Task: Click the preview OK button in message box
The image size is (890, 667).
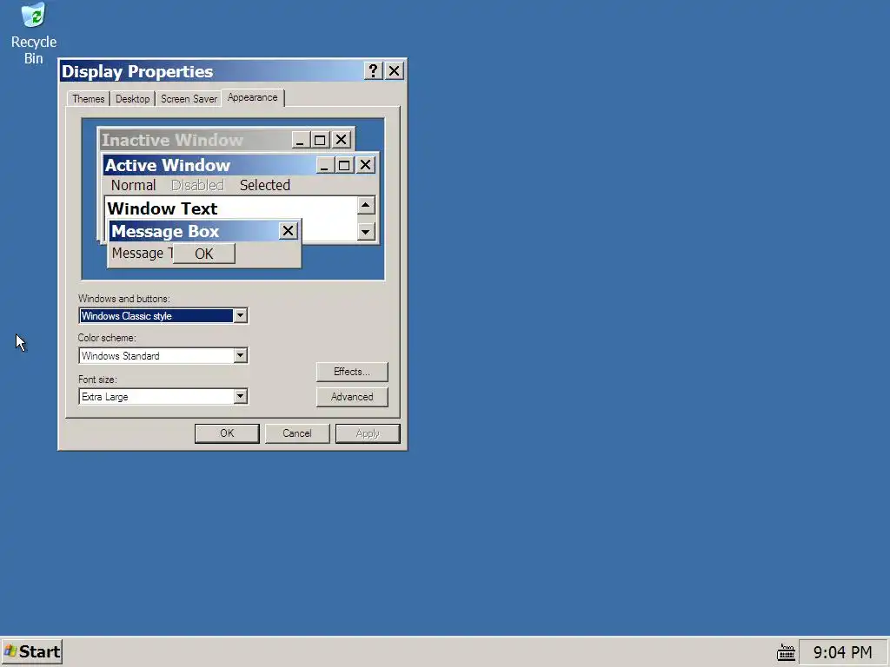Action: (203, 254)
